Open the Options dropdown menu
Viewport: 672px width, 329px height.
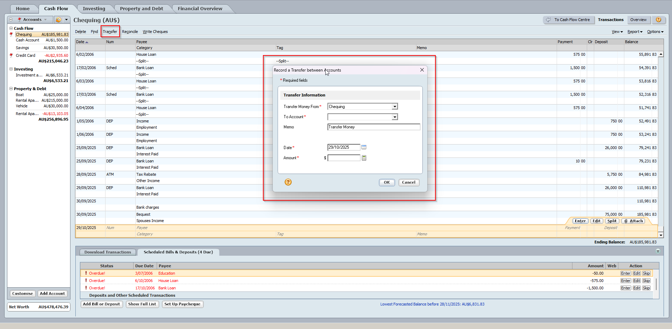(x=655, y=32)
